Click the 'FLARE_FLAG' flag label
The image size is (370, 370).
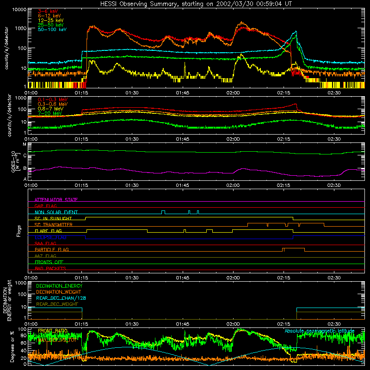pos(48,231)
